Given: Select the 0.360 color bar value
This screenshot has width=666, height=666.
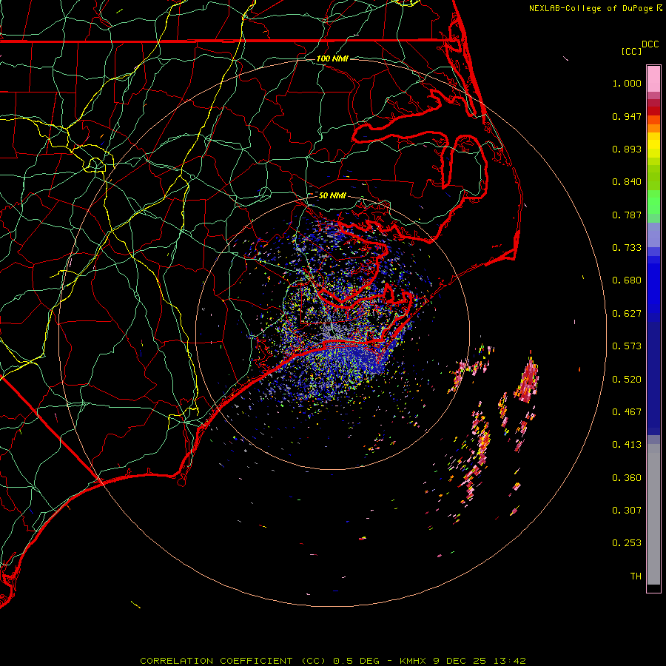Looking at the screenshot, I should 627,478.
